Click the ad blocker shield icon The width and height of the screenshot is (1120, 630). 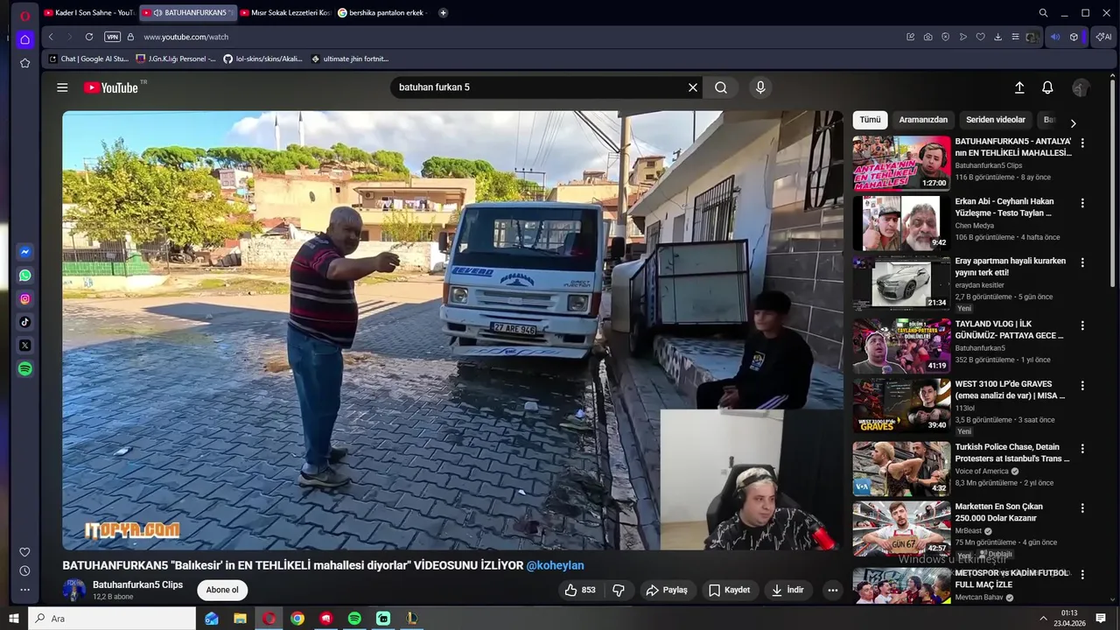click(945, 37)
